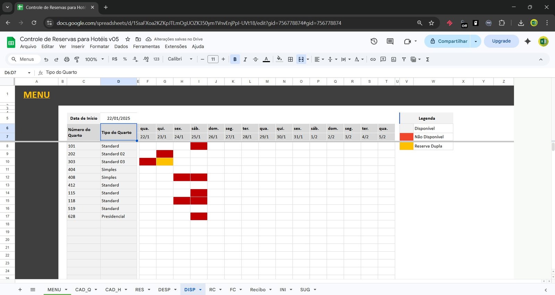Open the zoom 100% dropdown
555x295 pixels.
(x=94, y=59)
